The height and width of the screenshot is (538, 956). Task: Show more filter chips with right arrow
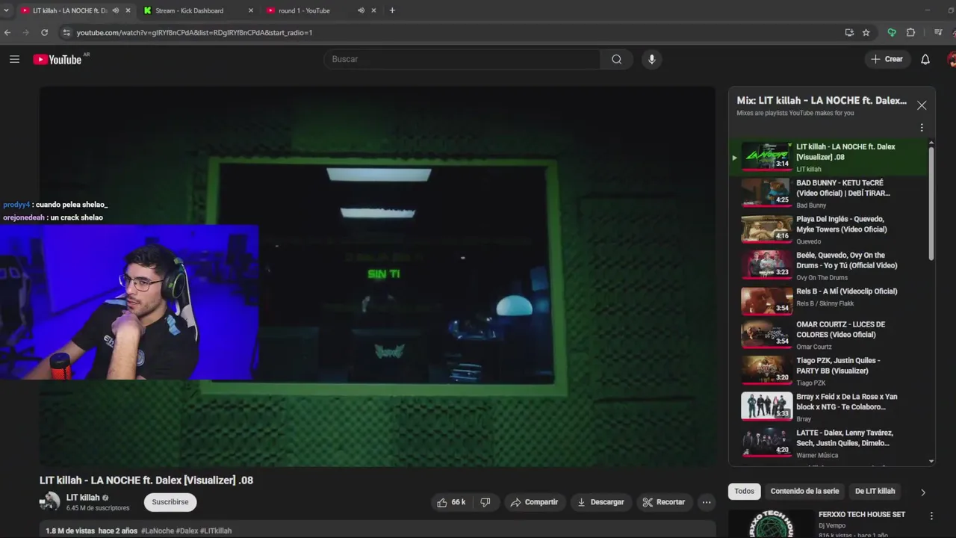(922, 492)
